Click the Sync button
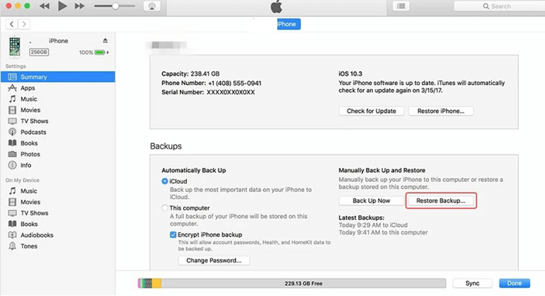This screenshot has width=545, height=296. coord(472,283)
